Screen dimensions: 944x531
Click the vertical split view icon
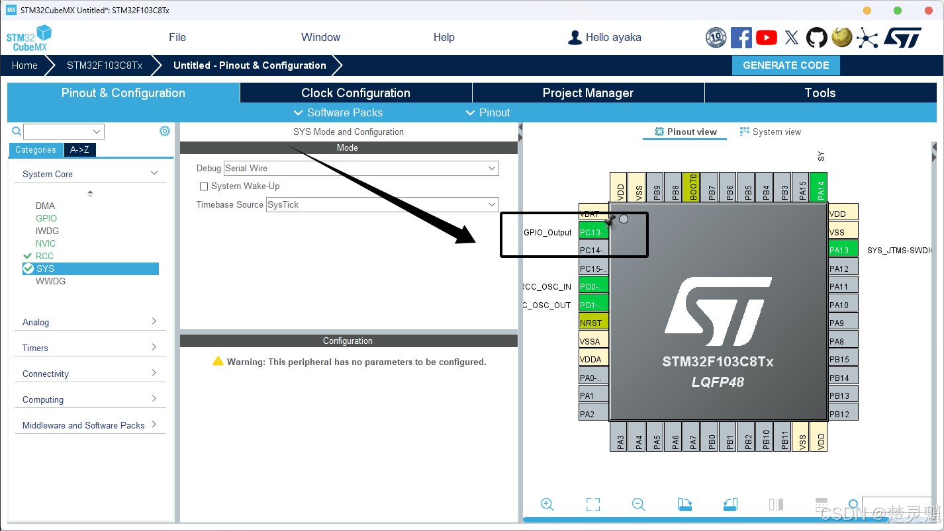coord(776,505)
